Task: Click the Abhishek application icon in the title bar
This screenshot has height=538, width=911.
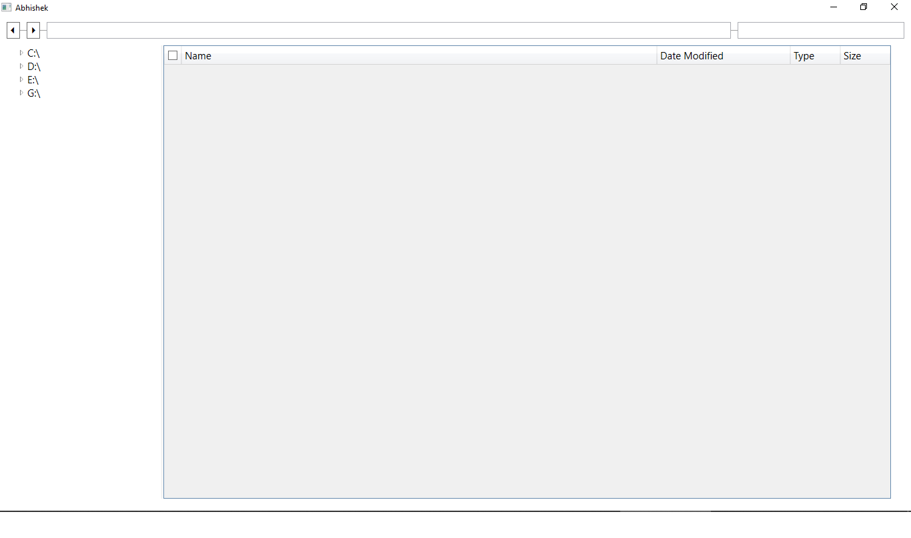Action: (x=7, y=7)
